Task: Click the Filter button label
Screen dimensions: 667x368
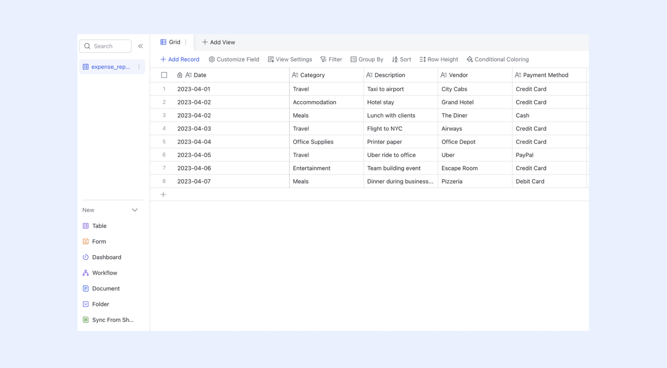Action: click(x=335, y=59)
